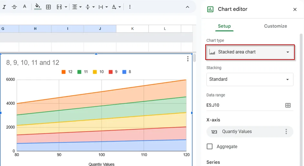Viewport: 304px width, 166px height.
Task: Select column G header
Action: pyautogui.click(x=9, y=29)
